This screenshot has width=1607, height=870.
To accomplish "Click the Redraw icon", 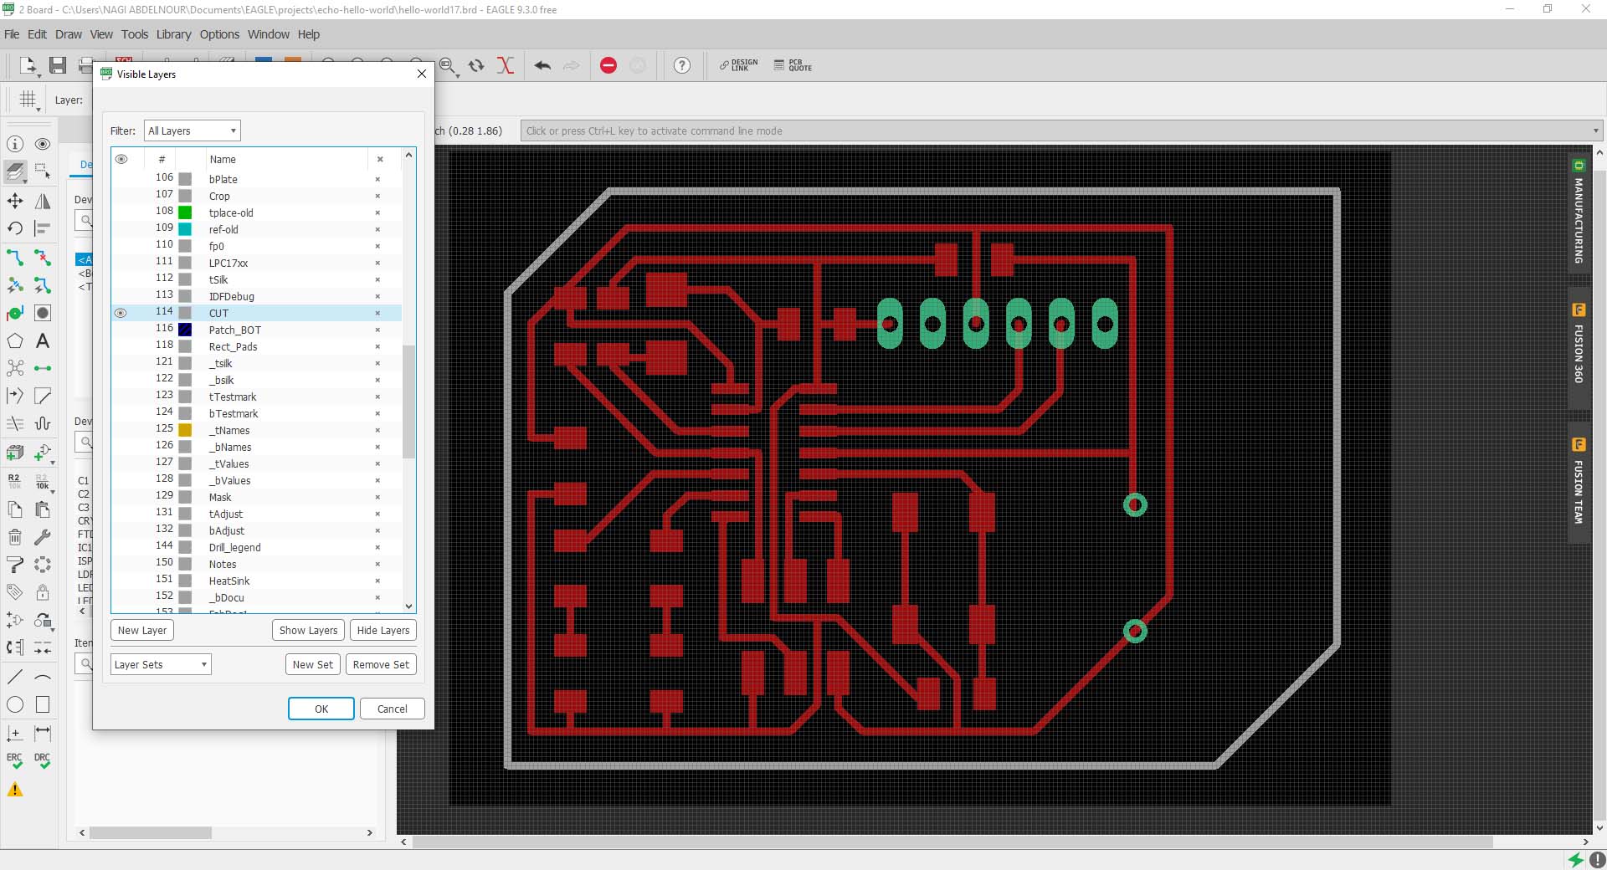I will (x=476, y=65).
